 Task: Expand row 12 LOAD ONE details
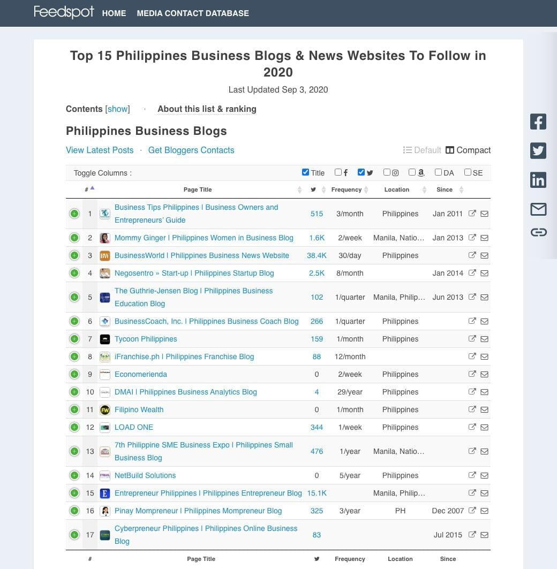[x=74, y=427]
